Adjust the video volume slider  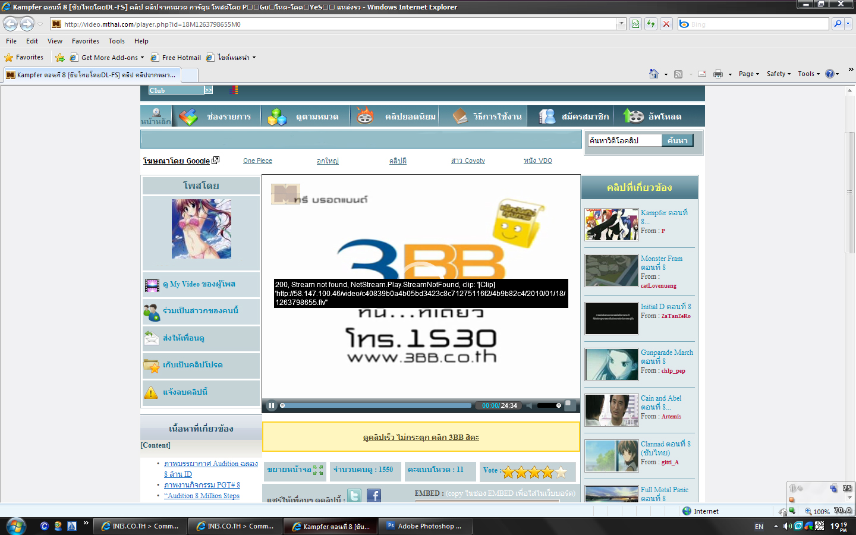pyautogui.click(x=549, y=405)
